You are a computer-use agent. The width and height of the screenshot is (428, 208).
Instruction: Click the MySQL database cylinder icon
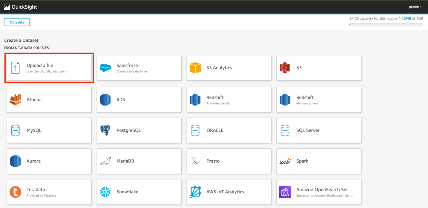(15, 130)
